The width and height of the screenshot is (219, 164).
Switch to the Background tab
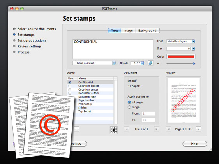pos(147,31)
